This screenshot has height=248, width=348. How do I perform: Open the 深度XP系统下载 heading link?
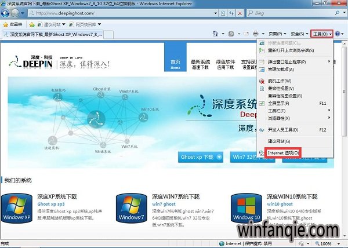pyautogui.click(x=57, y=196)
